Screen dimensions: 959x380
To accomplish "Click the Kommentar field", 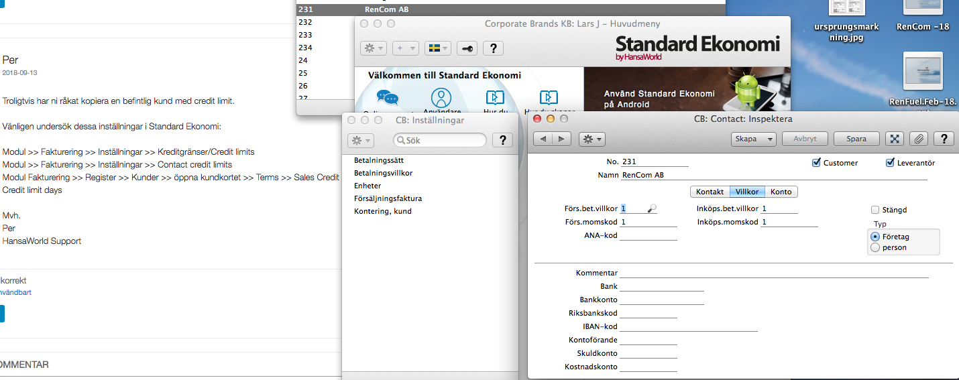I will point(774,273).
